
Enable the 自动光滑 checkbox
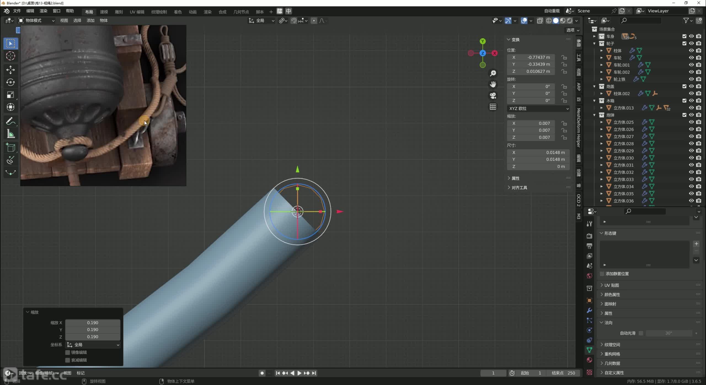(x=641, y=333)
